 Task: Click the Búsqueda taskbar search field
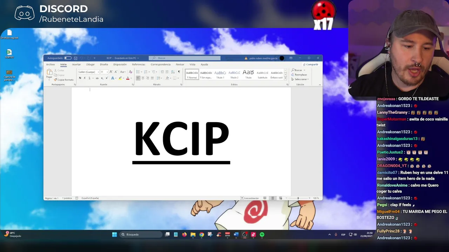click(x=141, y=234)
